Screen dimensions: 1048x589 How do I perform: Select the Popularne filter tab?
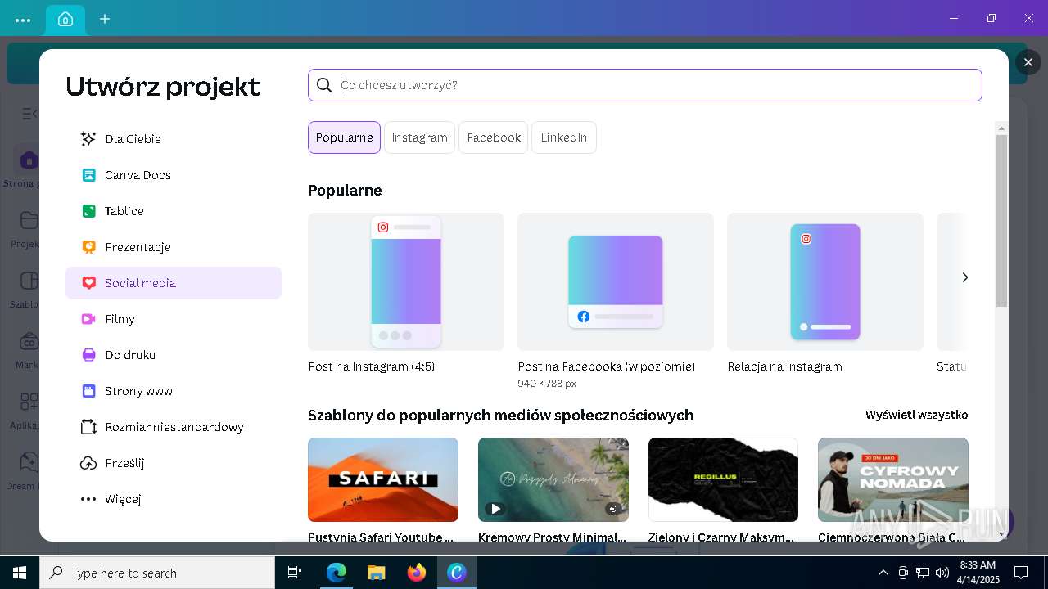tap(344, 137)
